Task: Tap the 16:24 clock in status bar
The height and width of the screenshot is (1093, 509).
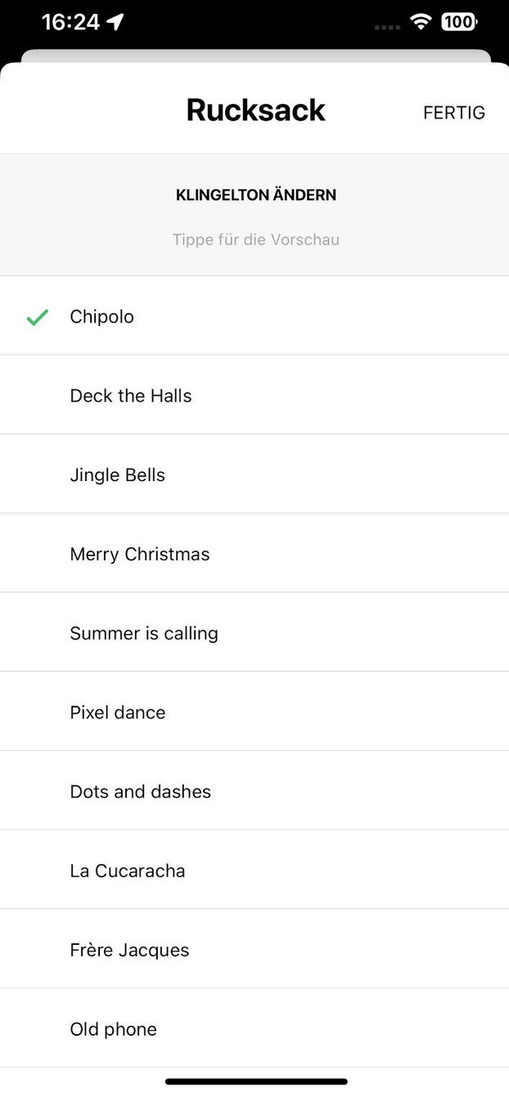Action: (x=70, y=22)
